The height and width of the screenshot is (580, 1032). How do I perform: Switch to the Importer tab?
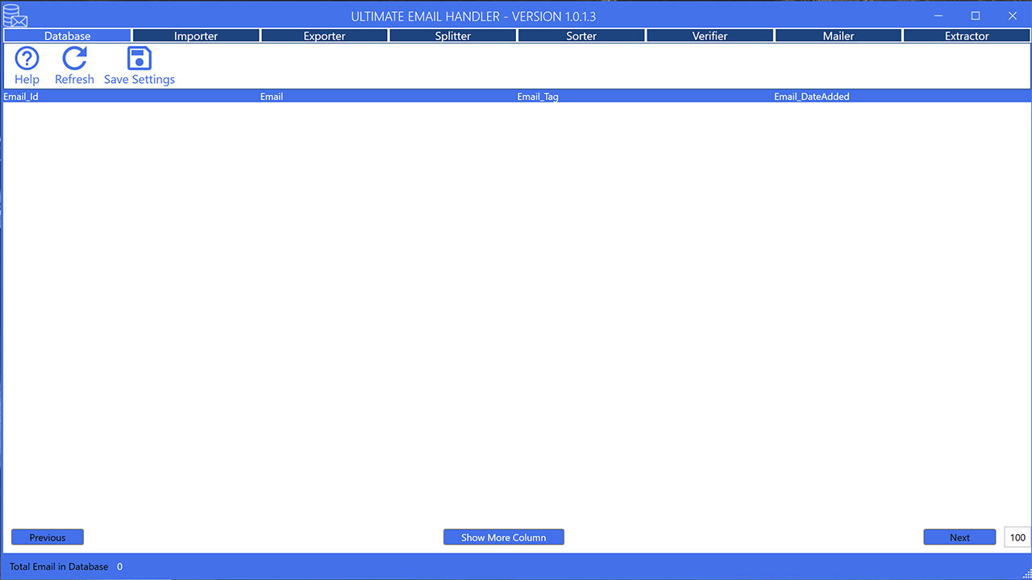[x=196, y=35]
